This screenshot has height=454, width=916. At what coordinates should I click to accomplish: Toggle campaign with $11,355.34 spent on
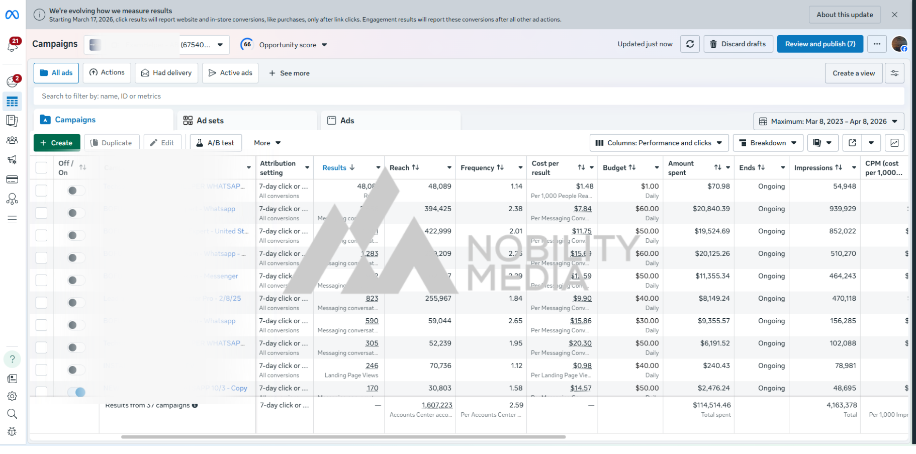(x=76, y=280)
